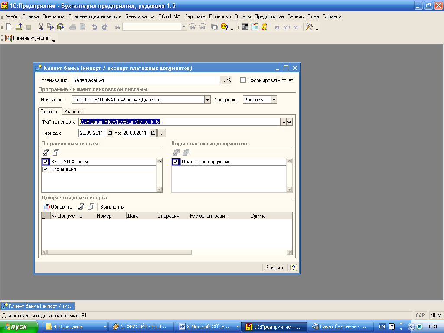Click ellipsis button to browse export file
This screenshot has width=444, height=333.
pos(283,122)
